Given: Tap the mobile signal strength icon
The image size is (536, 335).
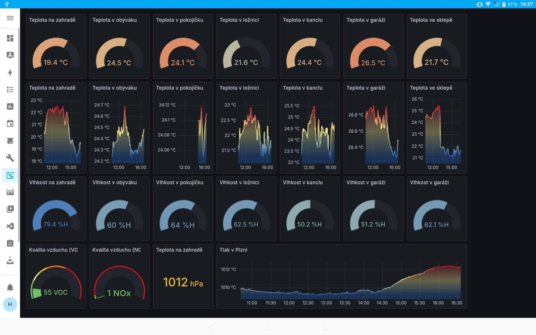Looking at the screenshot, I should click(496, 4).
